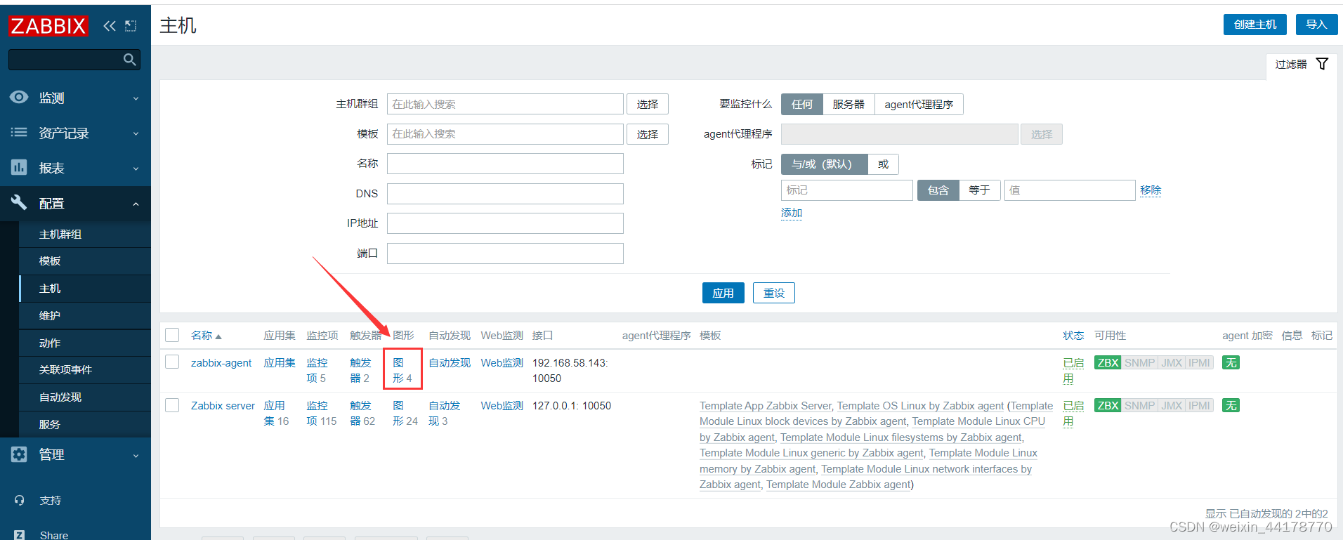Collapse the sidebar with double-chevron icon
Image resolution: width=1343 pixels, height=540 pixels.
110,26
